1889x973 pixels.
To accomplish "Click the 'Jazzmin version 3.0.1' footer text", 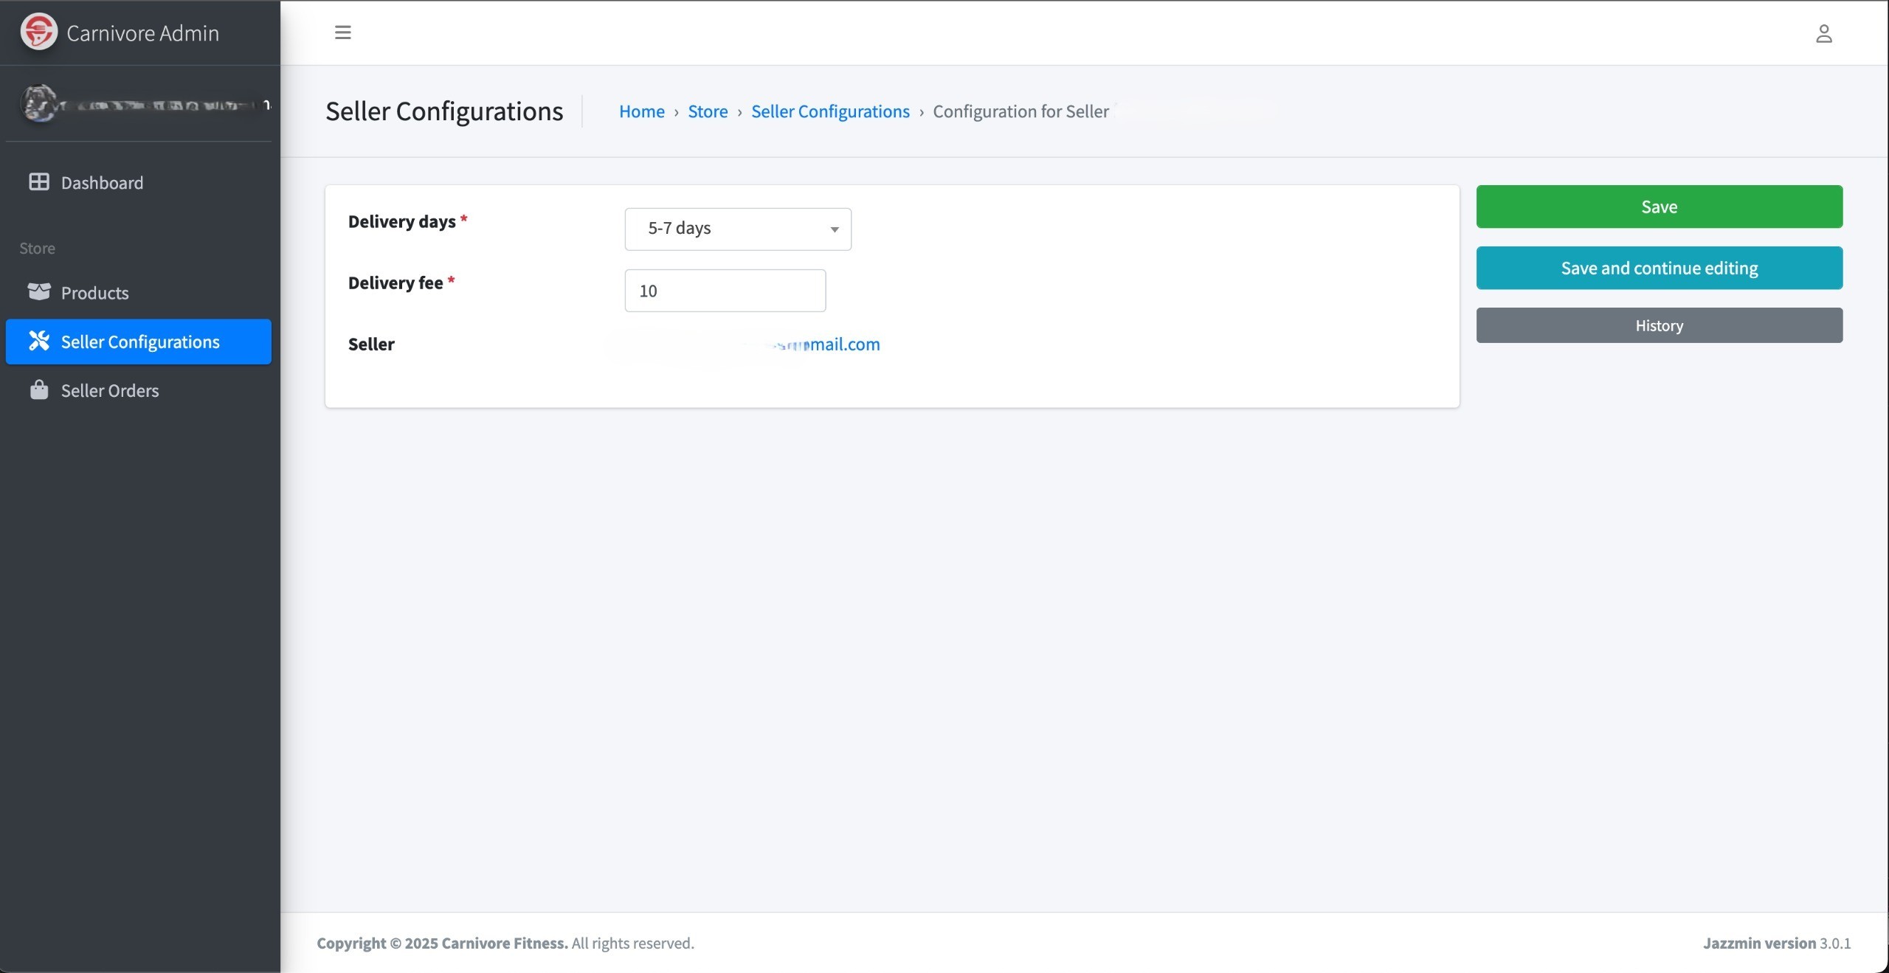I will [1777, 943].
